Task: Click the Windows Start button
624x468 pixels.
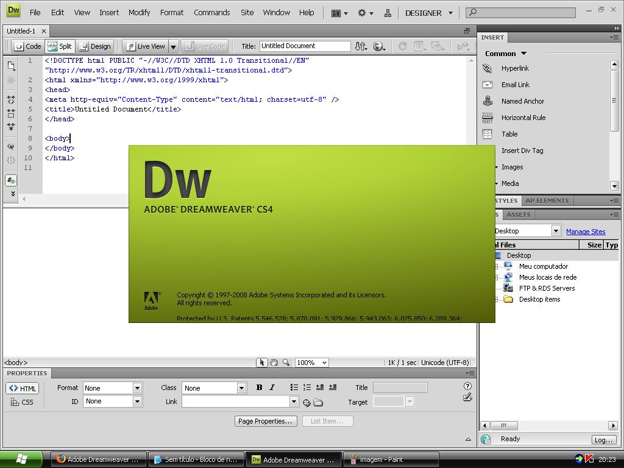Action: pos(21,459)
